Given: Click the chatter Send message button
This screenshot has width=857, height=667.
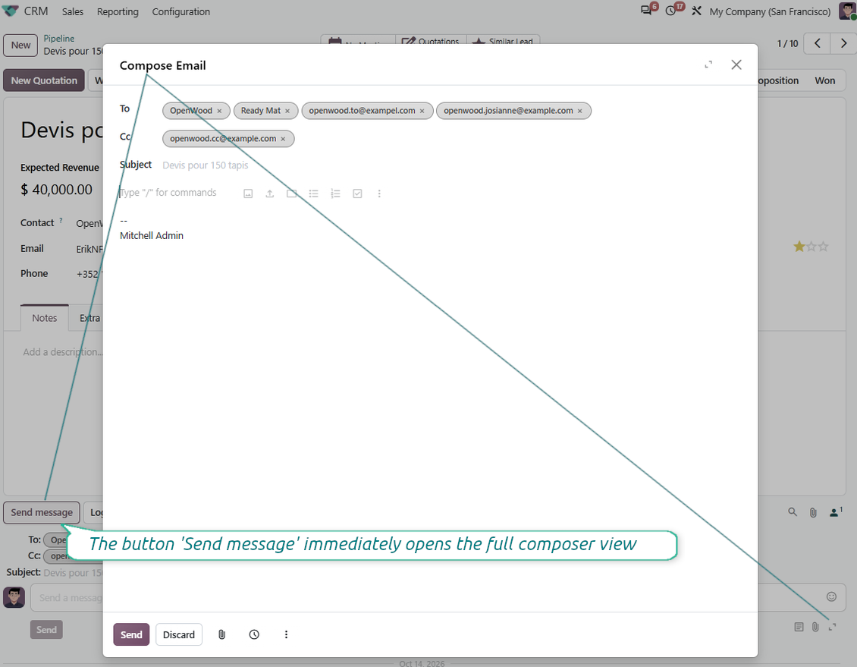Looking at the screenshot, I should pos(42,513).
